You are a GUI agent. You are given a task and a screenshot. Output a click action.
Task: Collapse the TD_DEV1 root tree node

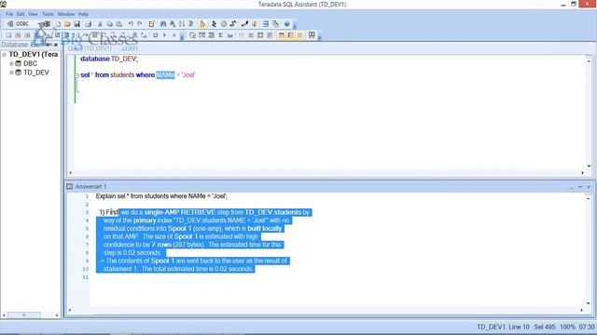click(x=4, y=55)
